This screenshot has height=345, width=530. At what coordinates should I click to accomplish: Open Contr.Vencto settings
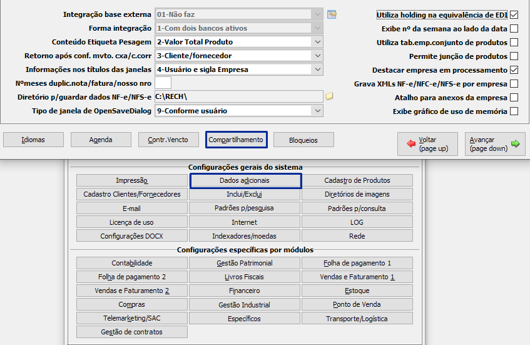click(168, 140)
